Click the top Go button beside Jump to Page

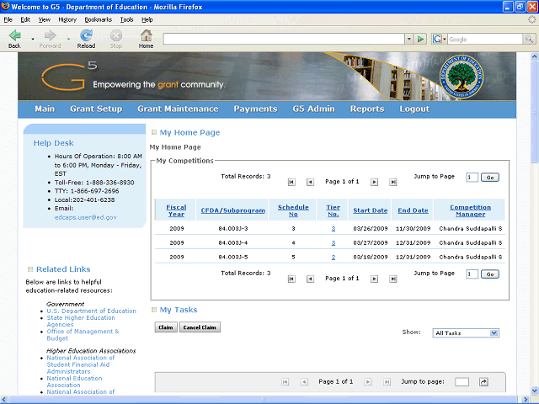click(490, 178)
